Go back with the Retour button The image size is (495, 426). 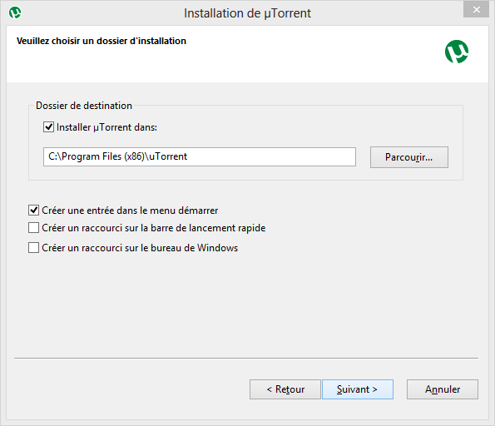tap(285, 389)
